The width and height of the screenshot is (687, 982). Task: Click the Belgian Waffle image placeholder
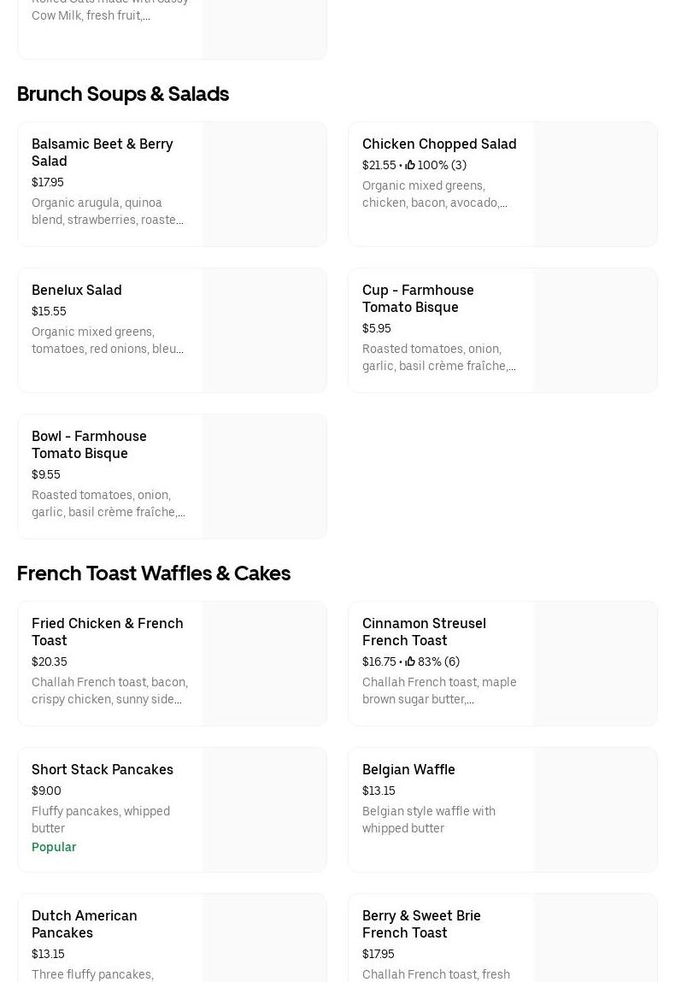[x=595, y=809]
